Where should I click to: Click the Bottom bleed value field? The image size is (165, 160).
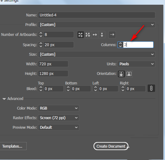pos(81,89)
